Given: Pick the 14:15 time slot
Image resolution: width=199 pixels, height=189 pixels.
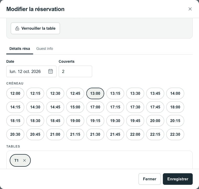Looking at the screenshot, I should click(x=15, y=107).
